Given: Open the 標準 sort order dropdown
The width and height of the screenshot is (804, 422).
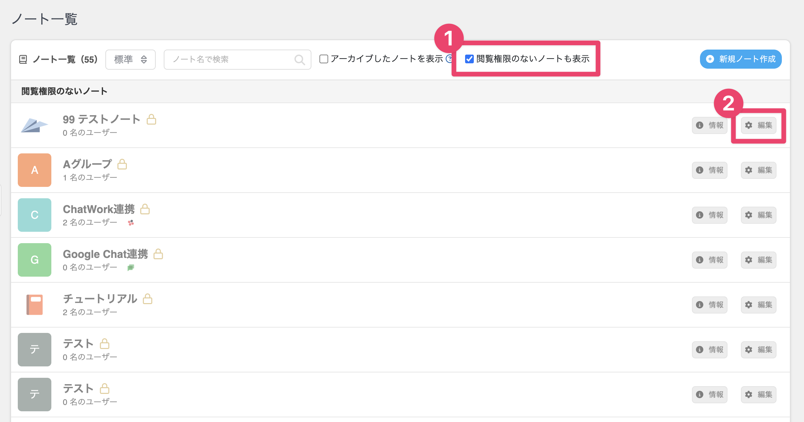Looking at the screenshot, I should [x=131, y=60].
